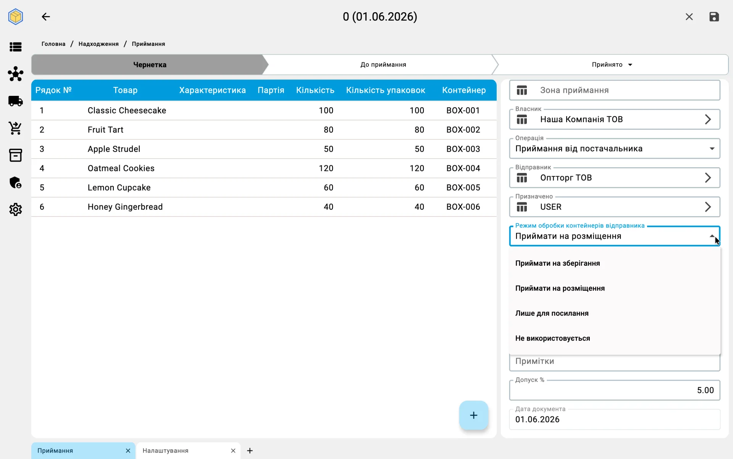Click the table icon in Призначено field
This screenshot has height=459, width=733.
522,207
